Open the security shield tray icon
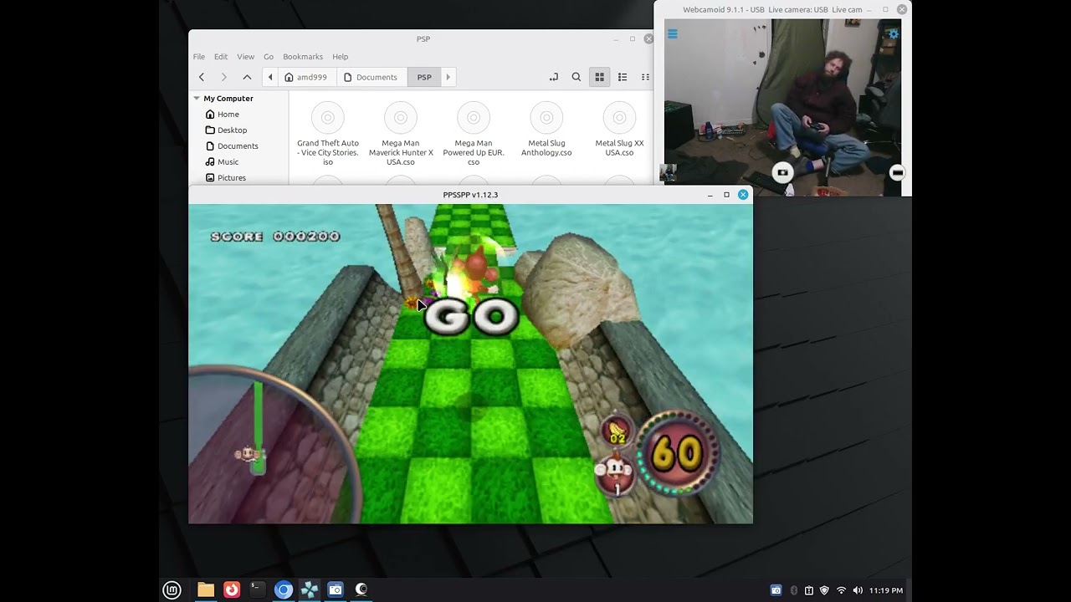1071x602 pixels. pyautogui.click(x=825, y=590)
